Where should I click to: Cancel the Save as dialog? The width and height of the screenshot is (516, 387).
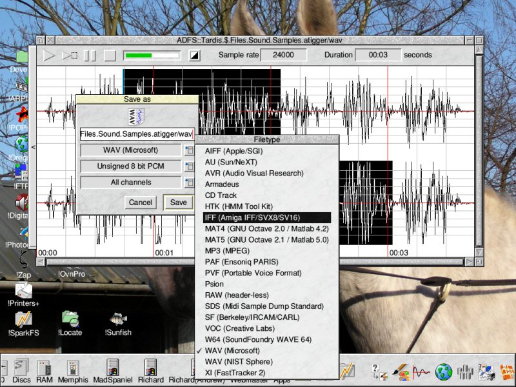(141, 203)
